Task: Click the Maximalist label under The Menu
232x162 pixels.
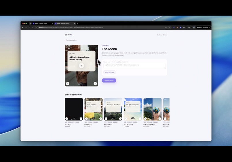Action: click(67, 127)
